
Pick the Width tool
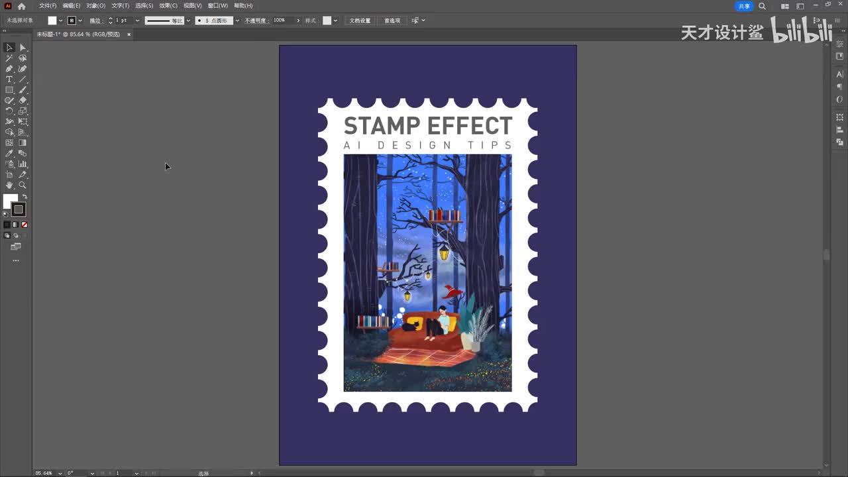(x=9, y=122)
